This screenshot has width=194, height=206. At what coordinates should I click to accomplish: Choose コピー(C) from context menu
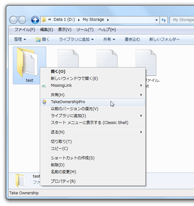tap(93, 149)
